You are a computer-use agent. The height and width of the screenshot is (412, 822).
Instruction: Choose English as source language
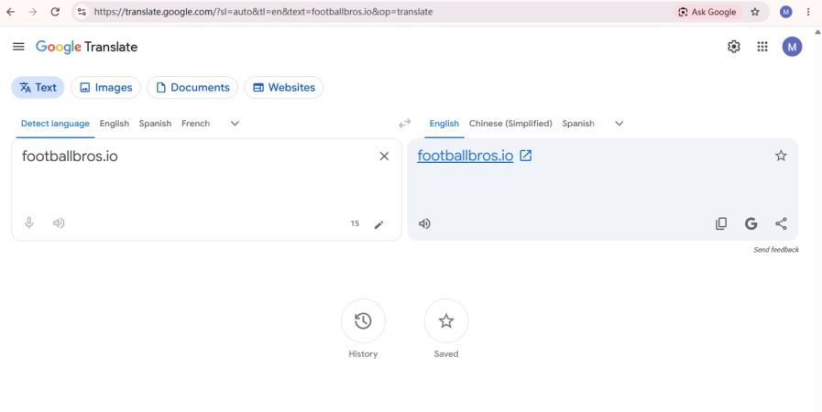point(115,124)
